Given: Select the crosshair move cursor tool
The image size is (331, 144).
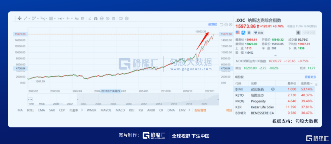Looking at the screenshot, I should 19,18.
